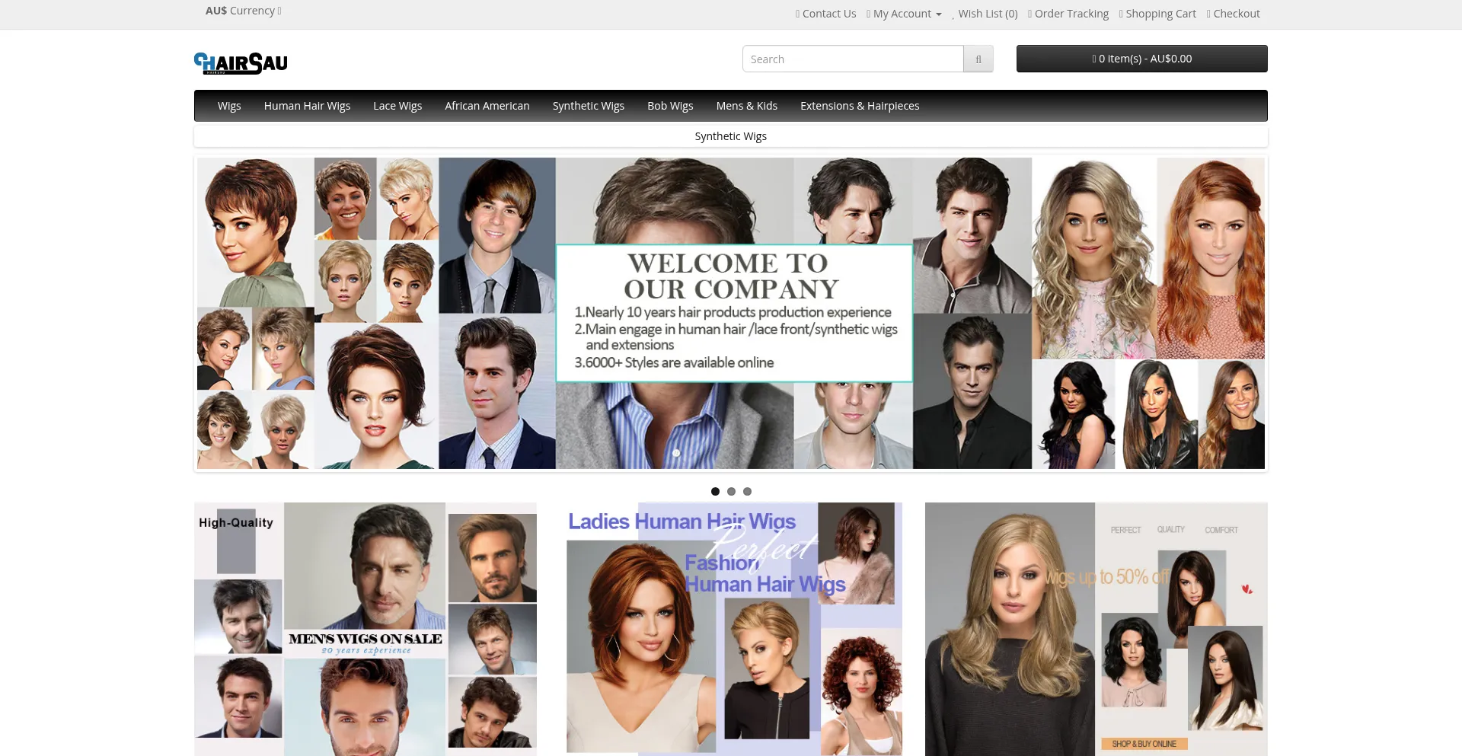The image size is (1462, 756).
Task: Open the Men's Wigs On Sale banner
Action: click(x=365, y=629)
